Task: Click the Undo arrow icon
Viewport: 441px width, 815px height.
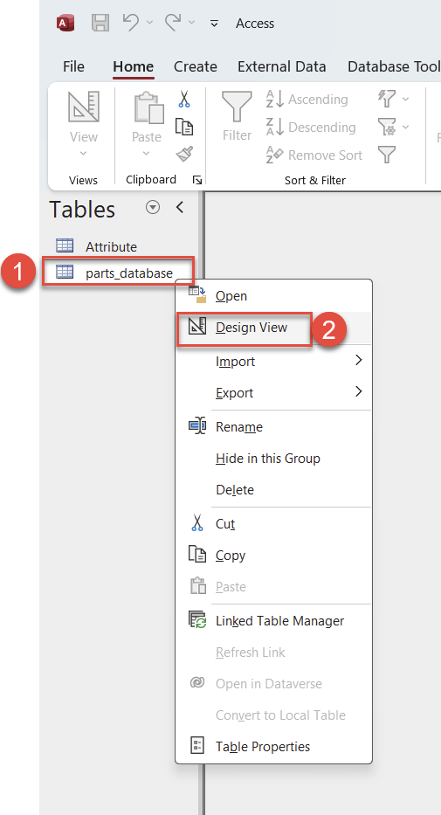Action: tap(131, 23)
